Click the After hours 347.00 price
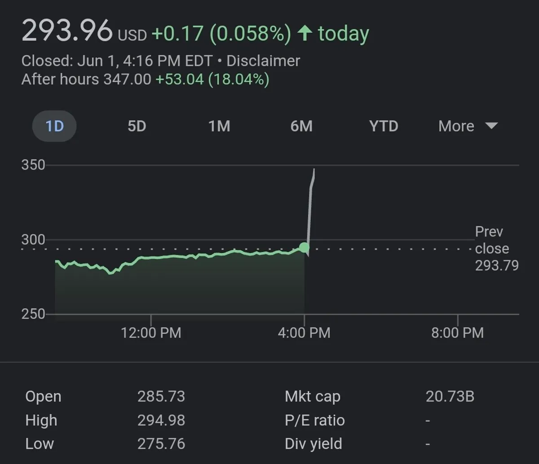Screen dimensions: 539x464 coord(127,79)
